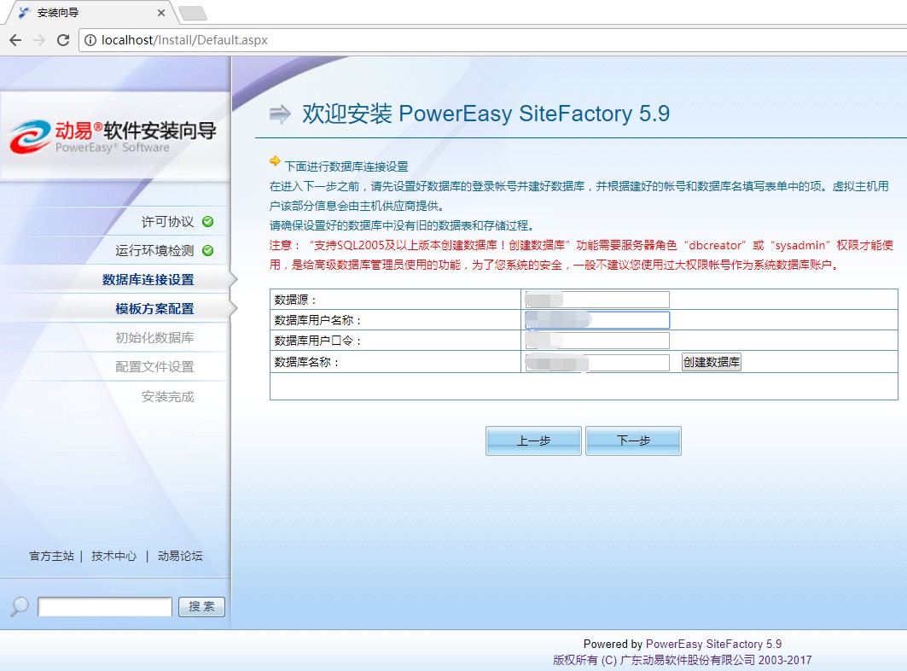Image resolution: width=907 pixels, height=671 pixels.
Task: Click green check next to 许可协议
Action: pyautogui.click(x=208, y=222)
